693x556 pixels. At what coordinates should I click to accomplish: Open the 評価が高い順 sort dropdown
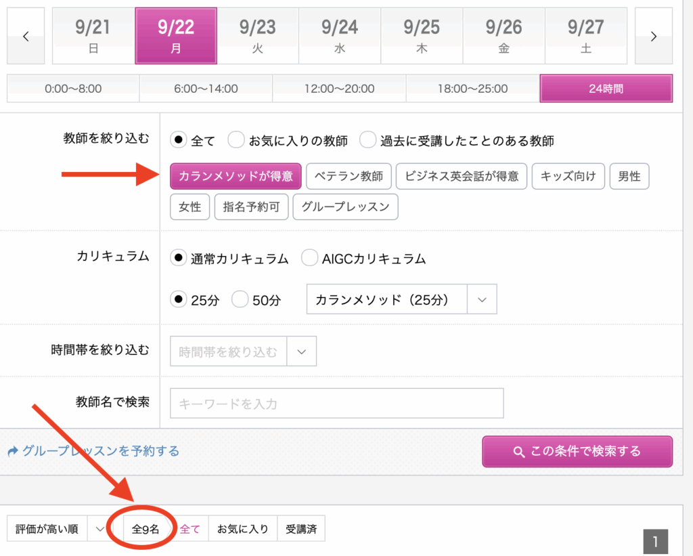point(56,529)
